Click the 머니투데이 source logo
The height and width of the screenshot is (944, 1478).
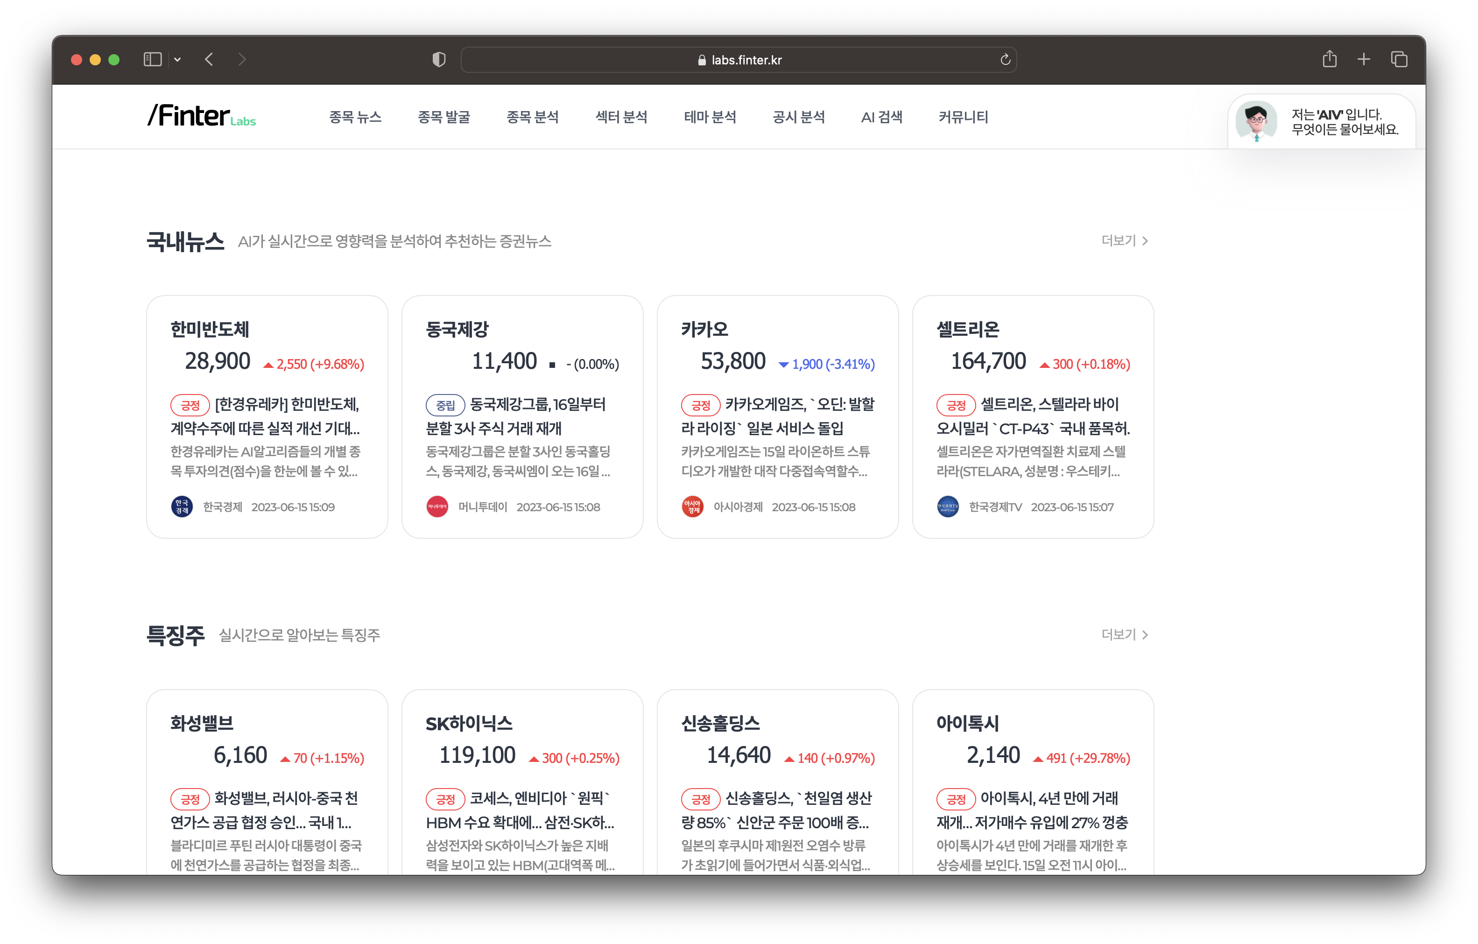pos(437,507)
